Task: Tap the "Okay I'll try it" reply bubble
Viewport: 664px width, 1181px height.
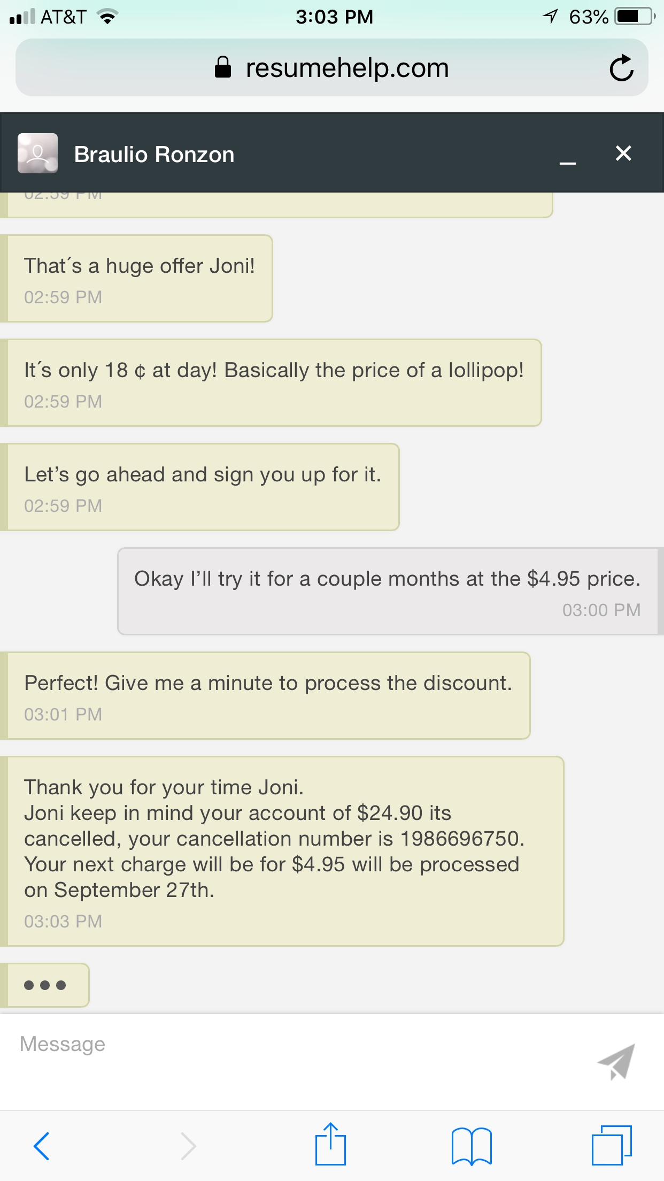Action: (x=388, y=590)
